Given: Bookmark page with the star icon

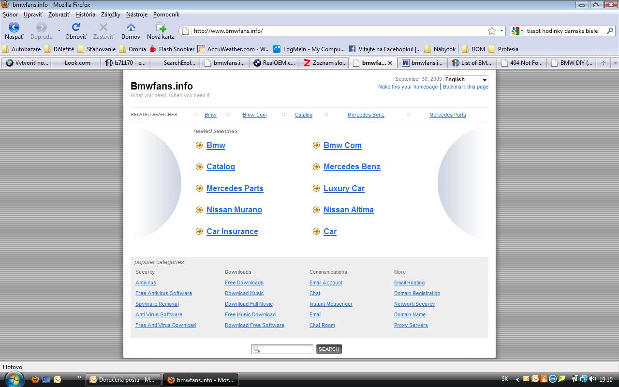Looking at the screenshot, I should pyautogui.click(x=492, y=31).
